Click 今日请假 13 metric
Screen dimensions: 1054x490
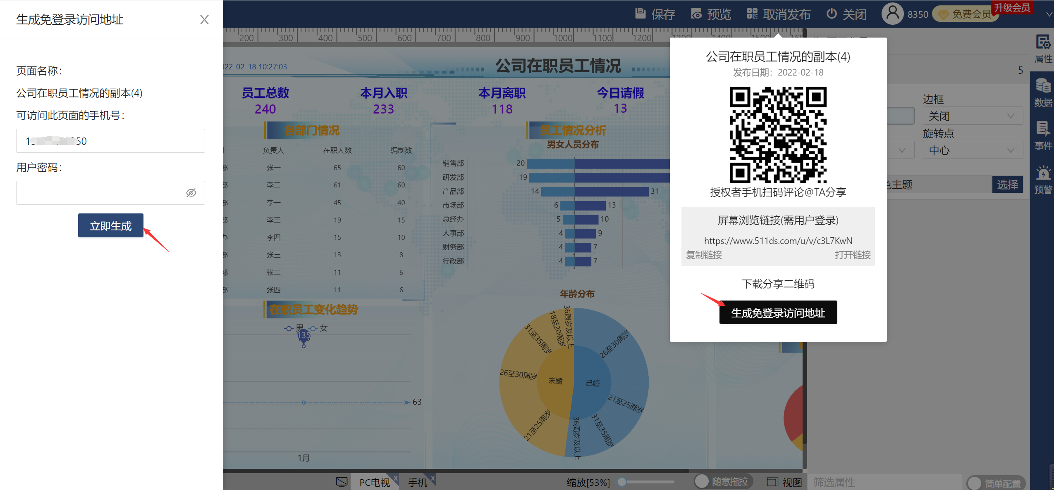click(x=620, y=100)
